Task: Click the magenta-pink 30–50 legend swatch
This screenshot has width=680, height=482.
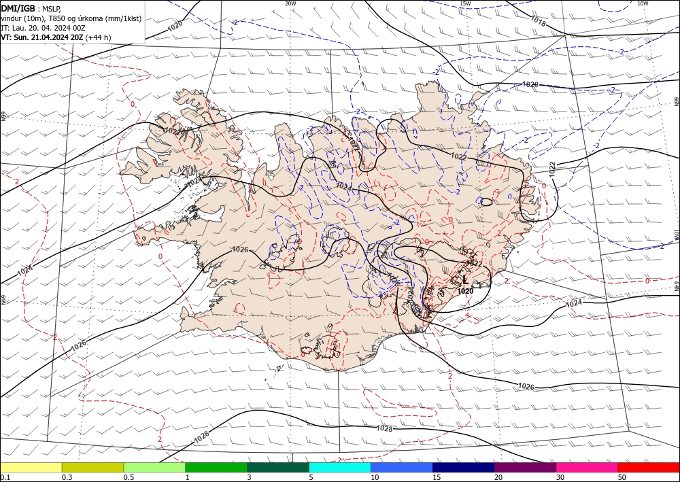Action: (x=588, y=467)
